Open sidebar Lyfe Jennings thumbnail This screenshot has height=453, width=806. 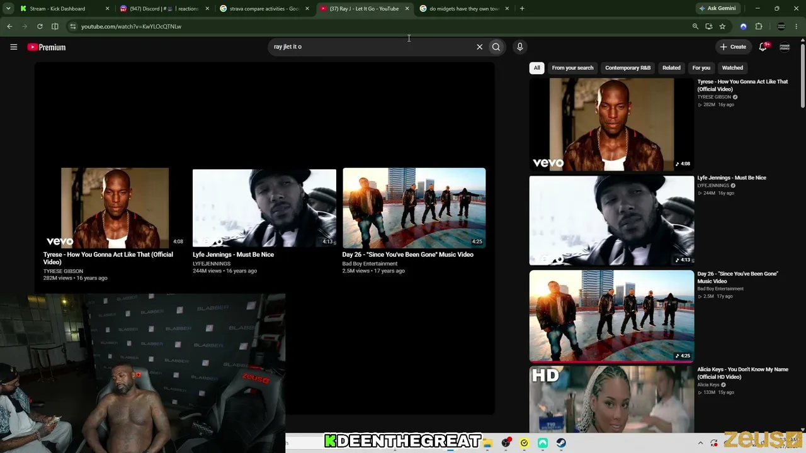(611, 221)
